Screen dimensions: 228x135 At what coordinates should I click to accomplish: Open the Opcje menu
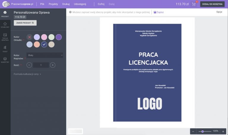[x=219, y=12]
